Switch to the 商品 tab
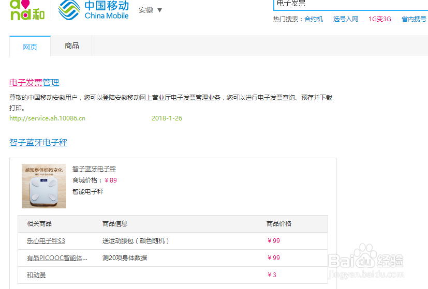This screenshot has width=428, height=289. coord(71,46)
